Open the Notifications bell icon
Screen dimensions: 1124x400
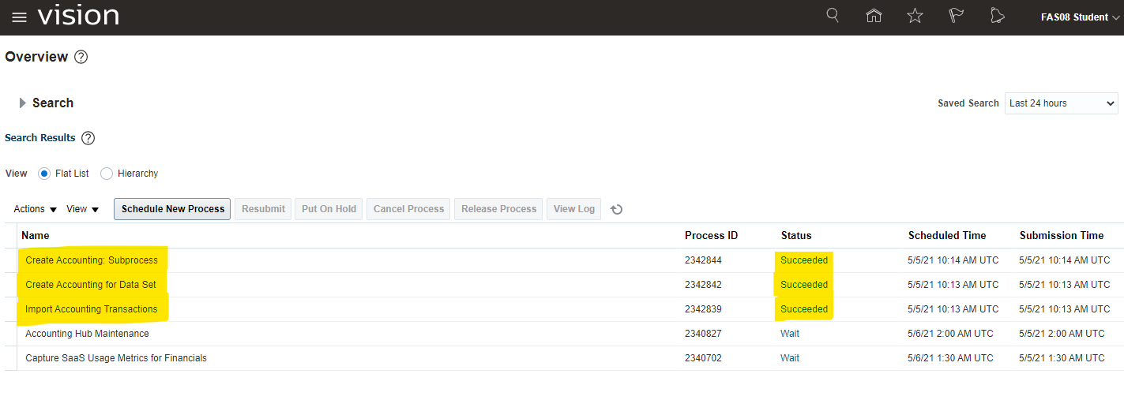pos(997,16)
